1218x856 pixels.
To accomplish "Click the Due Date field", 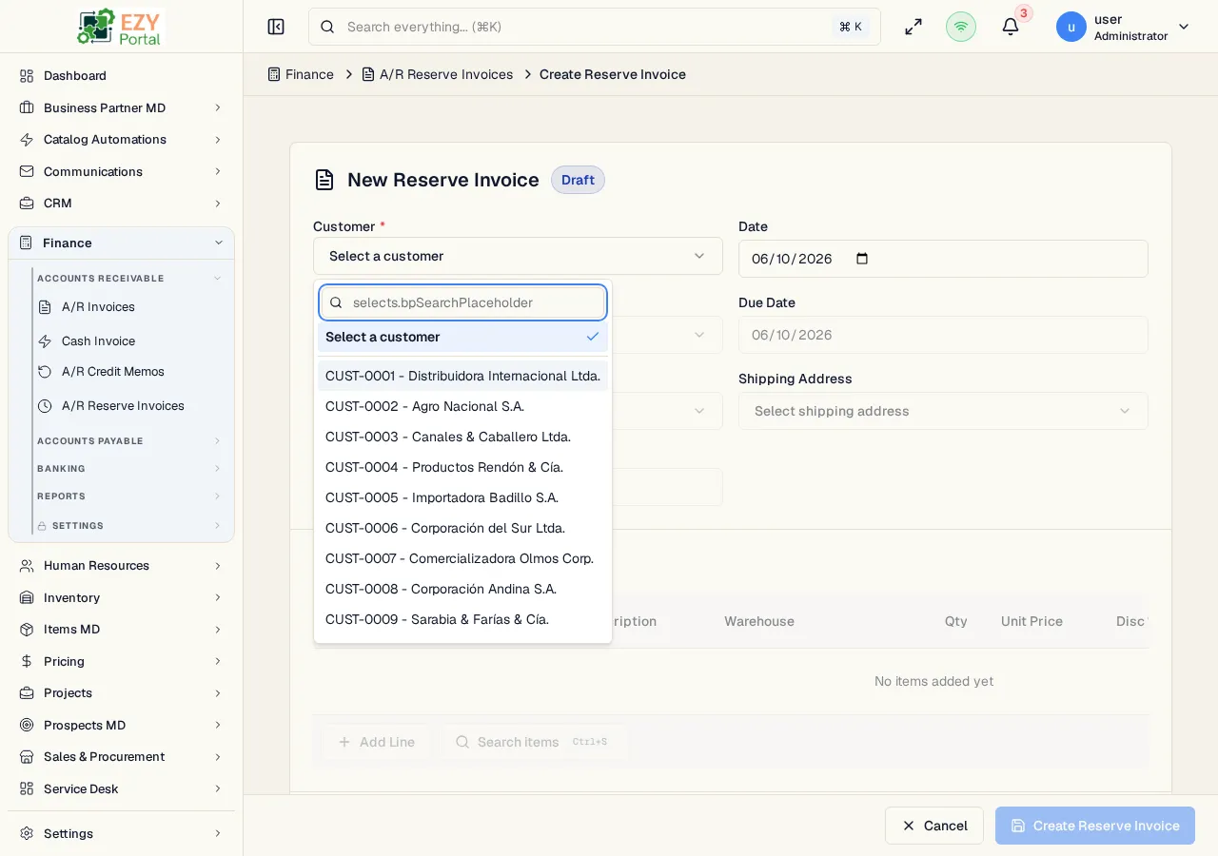I will tap(943, 335).
